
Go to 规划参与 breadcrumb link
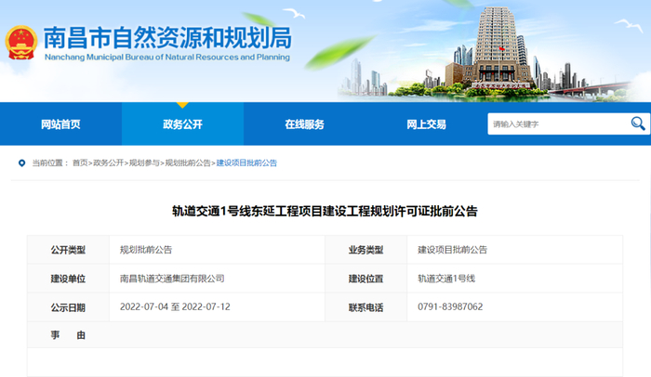[144, 163]
